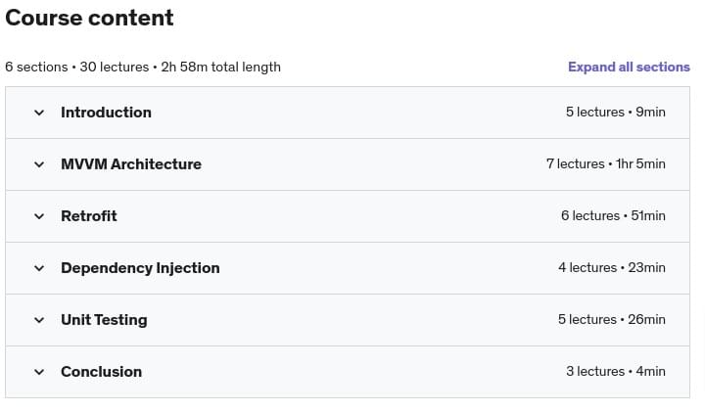This screenshot has width=705, height=412.
Task: Click the '3 lectures • 4min' label
Action: point(615,372)
